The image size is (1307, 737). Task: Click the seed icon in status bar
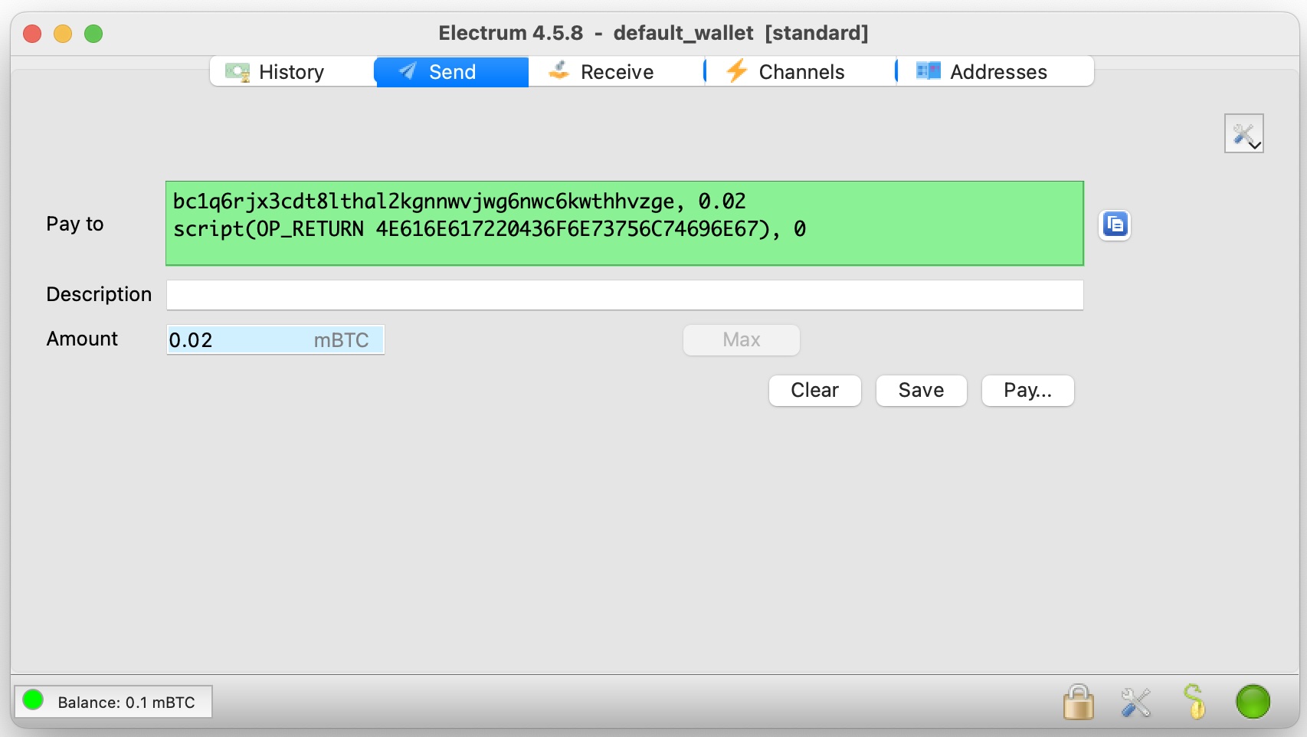[1194, 702]
